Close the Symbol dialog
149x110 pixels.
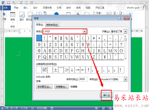point(127,18)
